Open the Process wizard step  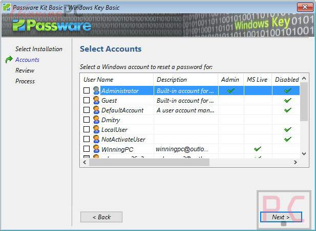[25, 81]
